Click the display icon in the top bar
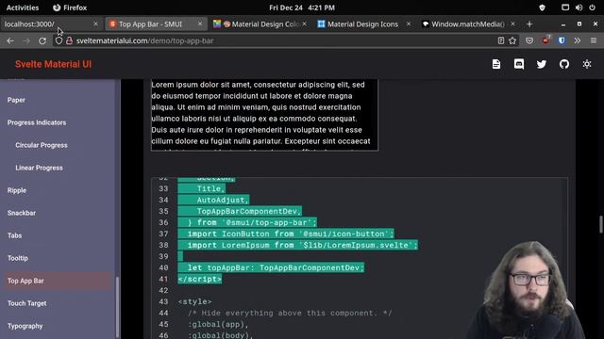The height and width of the screenshot is (339, 604). [x=565, y=8]
